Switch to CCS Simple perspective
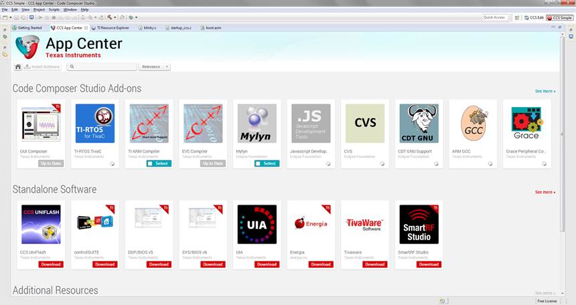Screen dimensions: 576x305 (x=559, y=17)
